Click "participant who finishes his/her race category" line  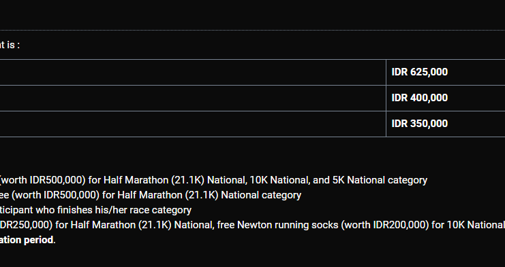point(95,210)
